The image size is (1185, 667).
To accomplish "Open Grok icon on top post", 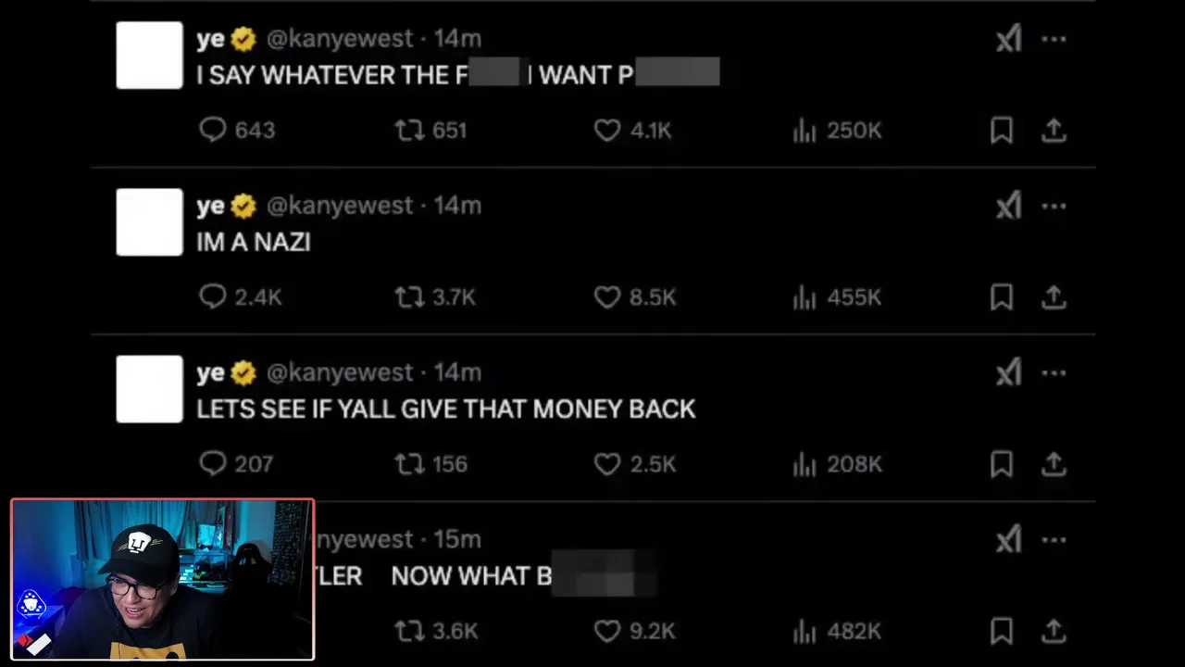I will click(x=1008, y=39).
